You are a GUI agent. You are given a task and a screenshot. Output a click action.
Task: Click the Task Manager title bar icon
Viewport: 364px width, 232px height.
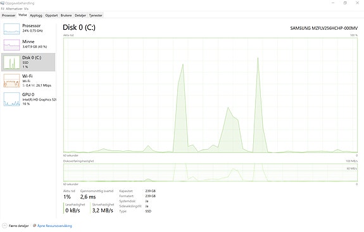click(x=3, y=3)
